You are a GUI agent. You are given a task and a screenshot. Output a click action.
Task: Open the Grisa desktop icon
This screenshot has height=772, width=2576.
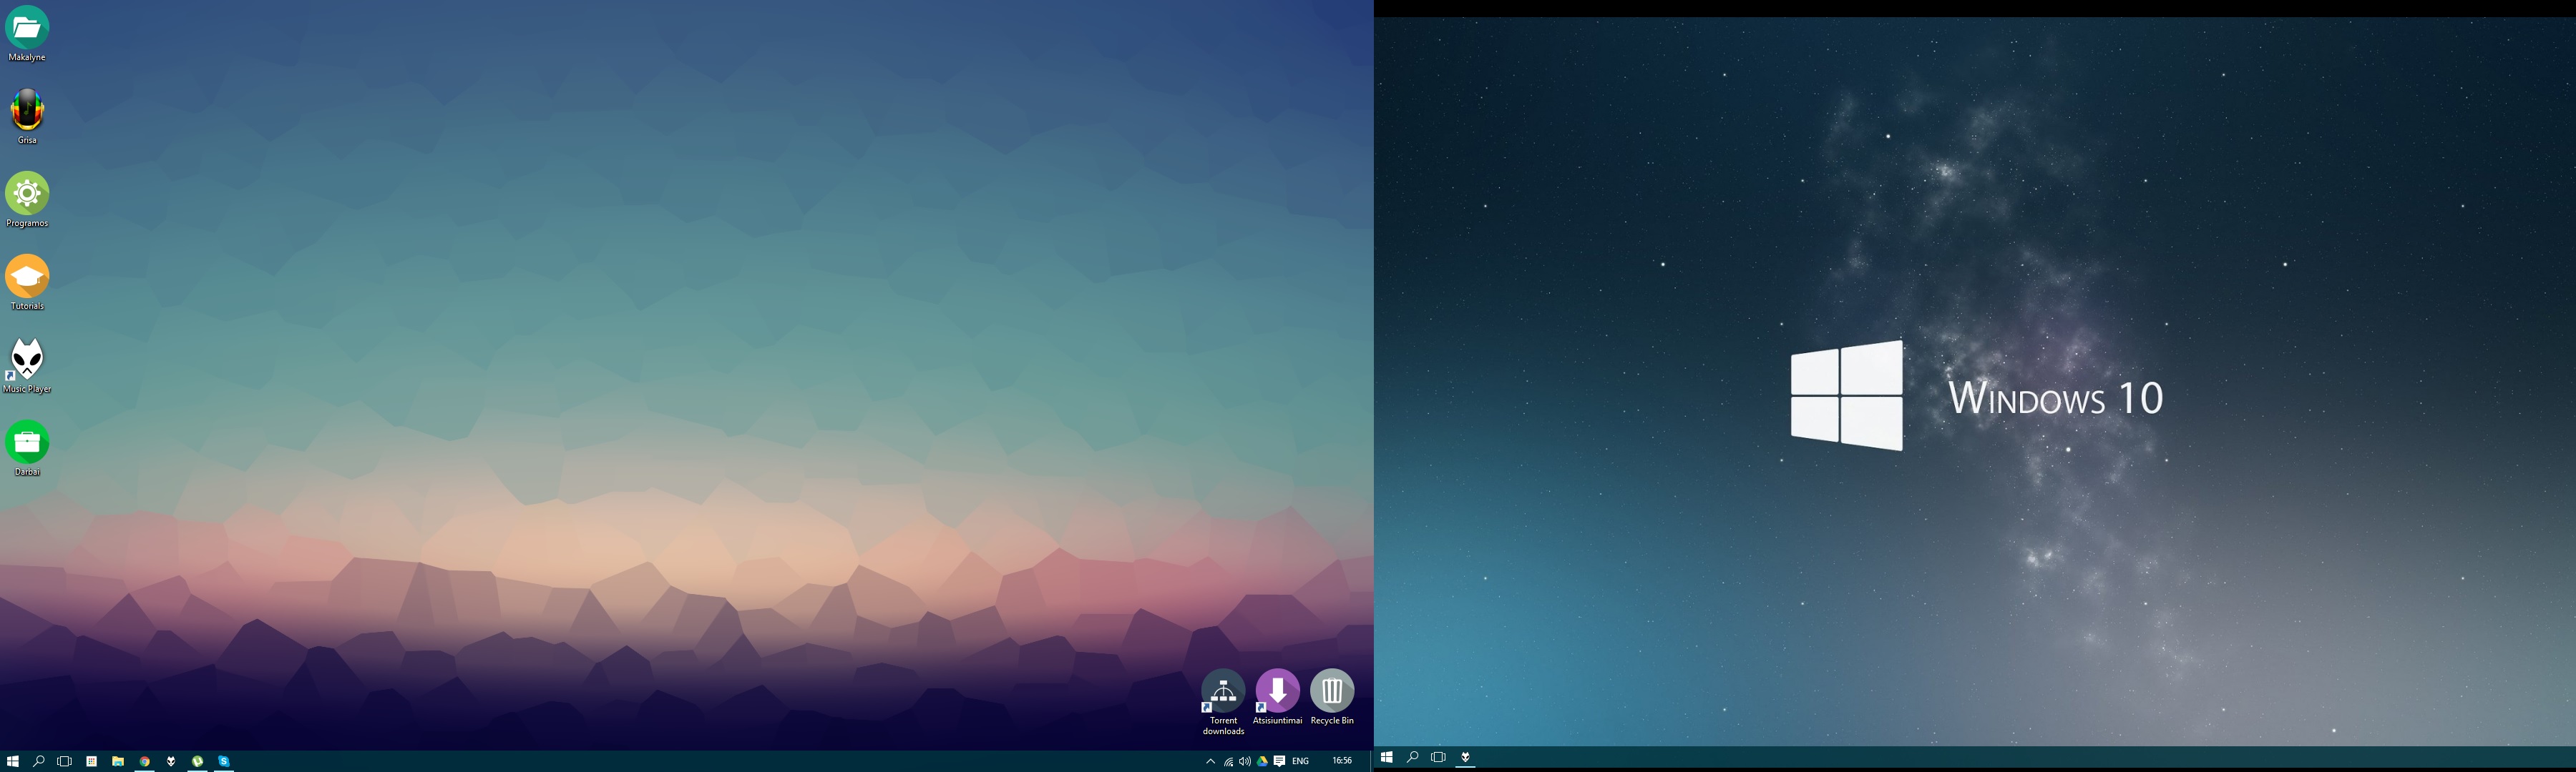pos(27,111)
